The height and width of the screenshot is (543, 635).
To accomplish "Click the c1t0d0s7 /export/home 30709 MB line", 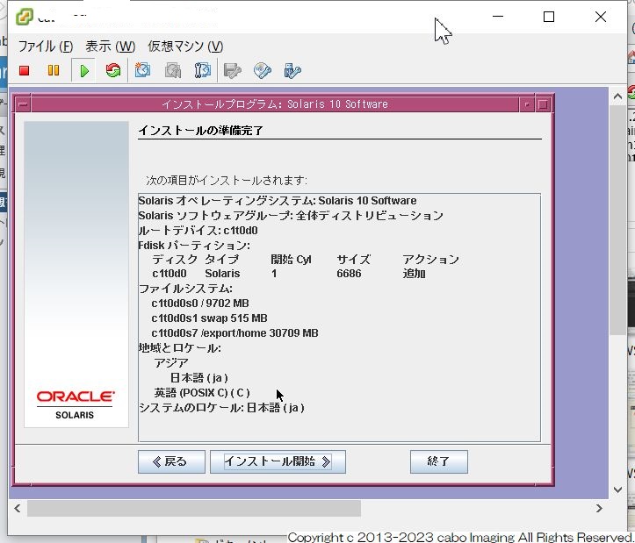I will (x=235, y=333).
